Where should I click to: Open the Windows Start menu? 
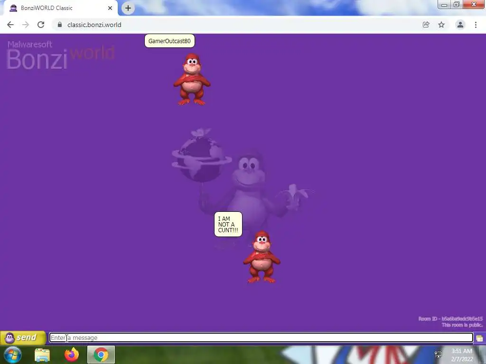coord(12,355)
